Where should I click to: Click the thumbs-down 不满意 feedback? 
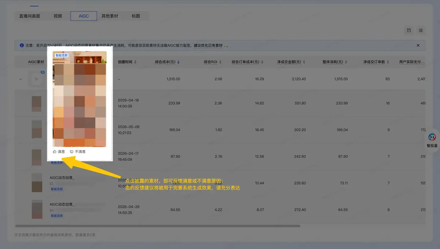pos(78,151)
